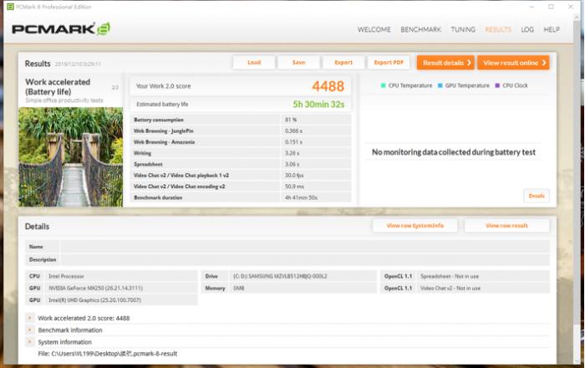Image resolution: width=585 pixels, height=368 pixels.
Task: Click estimated battery life 5h 30min 32s
Action: click(x=318, y=105)
